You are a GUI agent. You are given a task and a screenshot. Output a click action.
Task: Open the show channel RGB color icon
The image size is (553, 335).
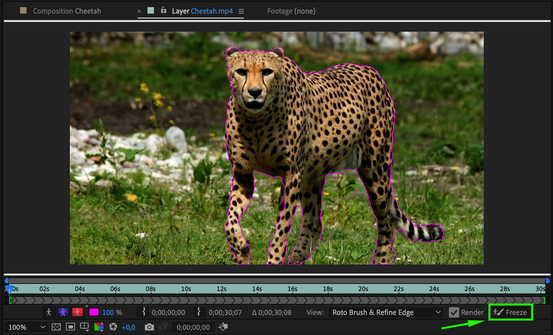pos(99,327)
